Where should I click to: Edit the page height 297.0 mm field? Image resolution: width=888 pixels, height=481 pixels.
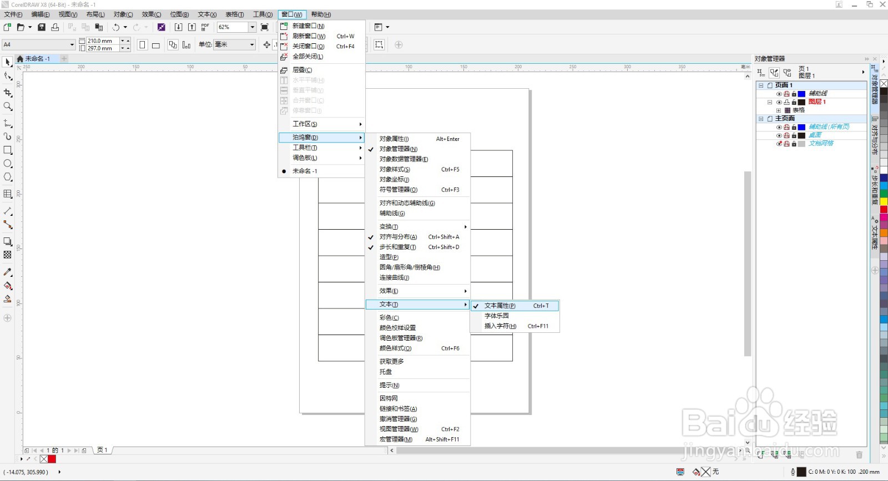pyautogui.click(x=103, y=48)
